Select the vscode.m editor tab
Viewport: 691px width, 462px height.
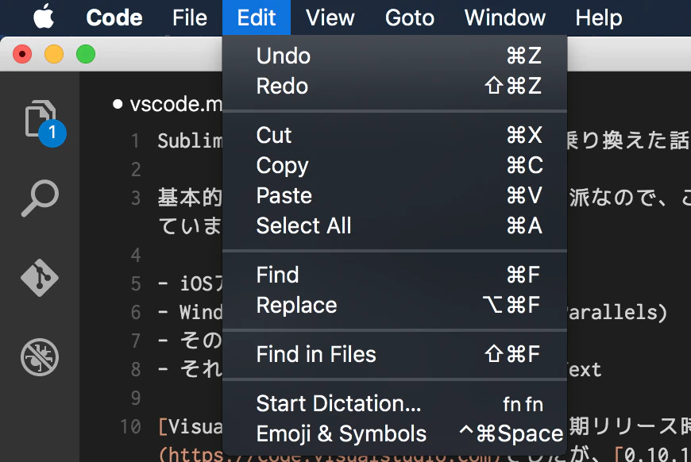(168, 104)
